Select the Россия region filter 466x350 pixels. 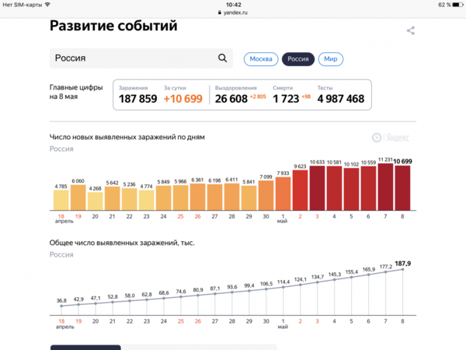pyautogui.click(x=298, y=59)
